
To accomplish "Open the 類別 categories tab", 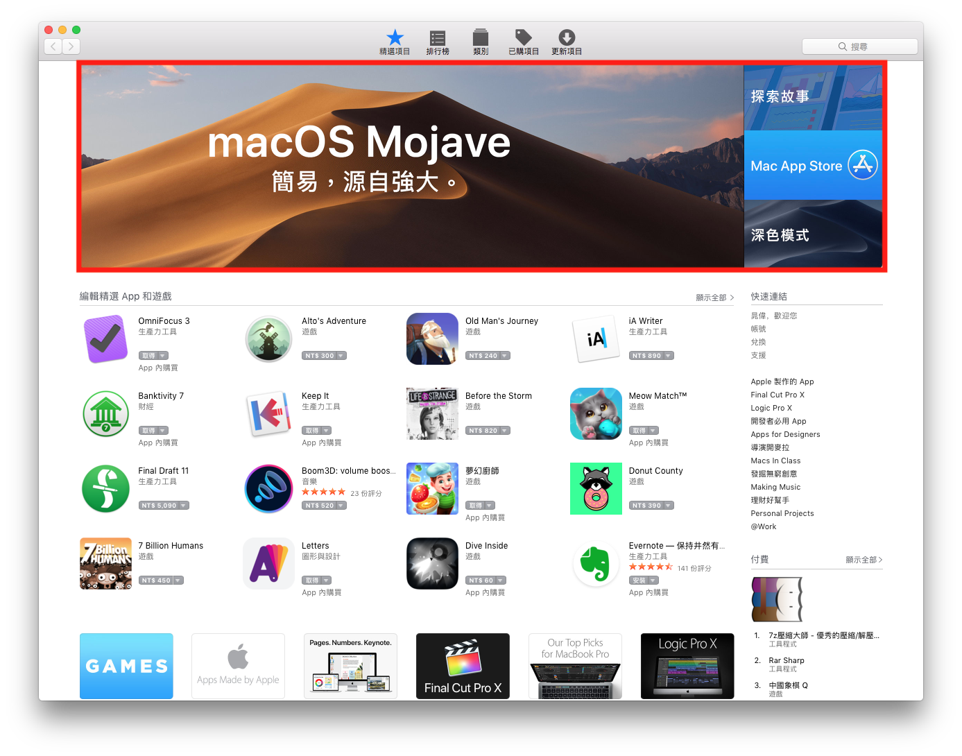I will (x=481, y=42).
